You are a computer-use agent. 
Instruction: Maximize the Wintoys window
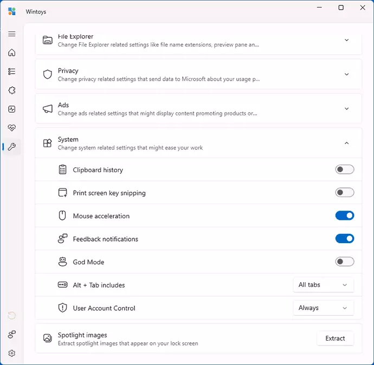click(x=341, y=8)
